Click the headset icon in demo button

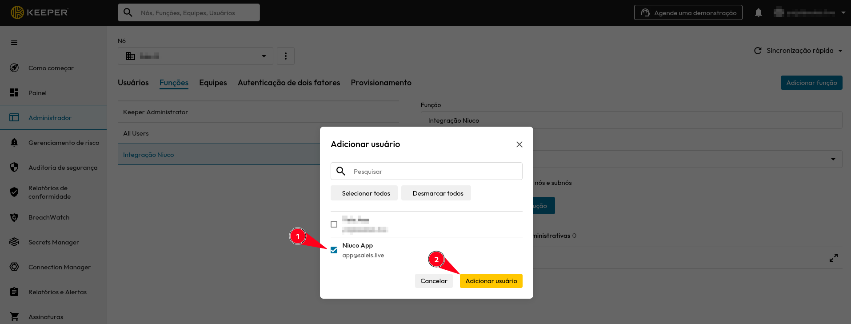[645, 13]
